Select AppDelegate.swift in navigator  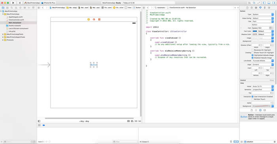click(x=15, y=17)
